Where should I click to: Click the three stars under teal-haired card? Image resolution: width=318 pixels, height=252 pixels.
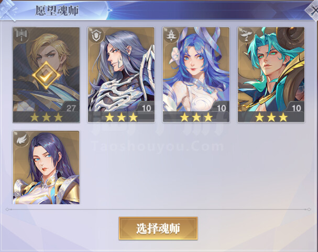coord(271,117)
